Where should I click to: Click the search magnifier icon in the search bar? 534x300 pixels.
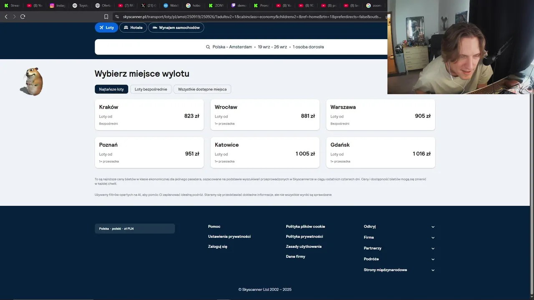click(208, 47)
